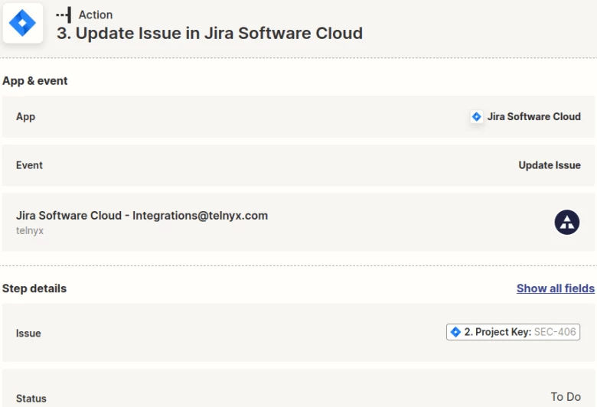
Task: Open the 'Show all fields' link
Action: coord(555,288)
